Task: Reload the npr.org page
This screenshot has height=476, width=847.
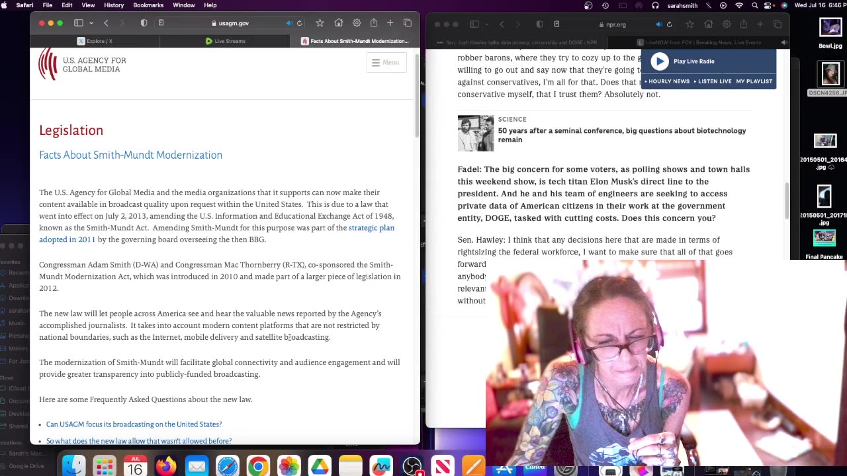Action: [x=669, y=24]
